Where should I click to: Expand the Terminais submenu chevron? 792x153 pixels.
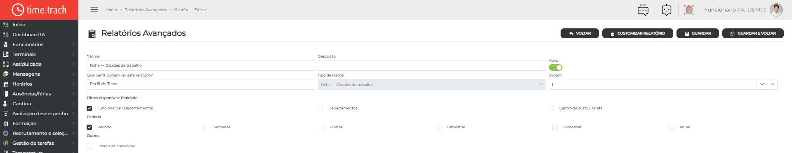click(73, 54)
